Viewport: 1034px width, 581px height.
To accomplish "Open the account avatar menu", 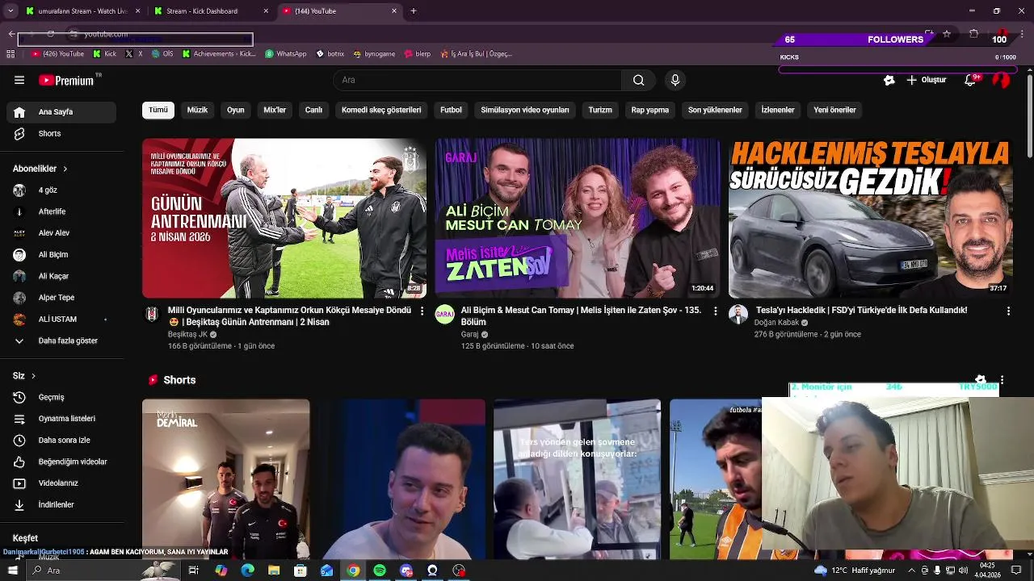I will point(1001,80).
